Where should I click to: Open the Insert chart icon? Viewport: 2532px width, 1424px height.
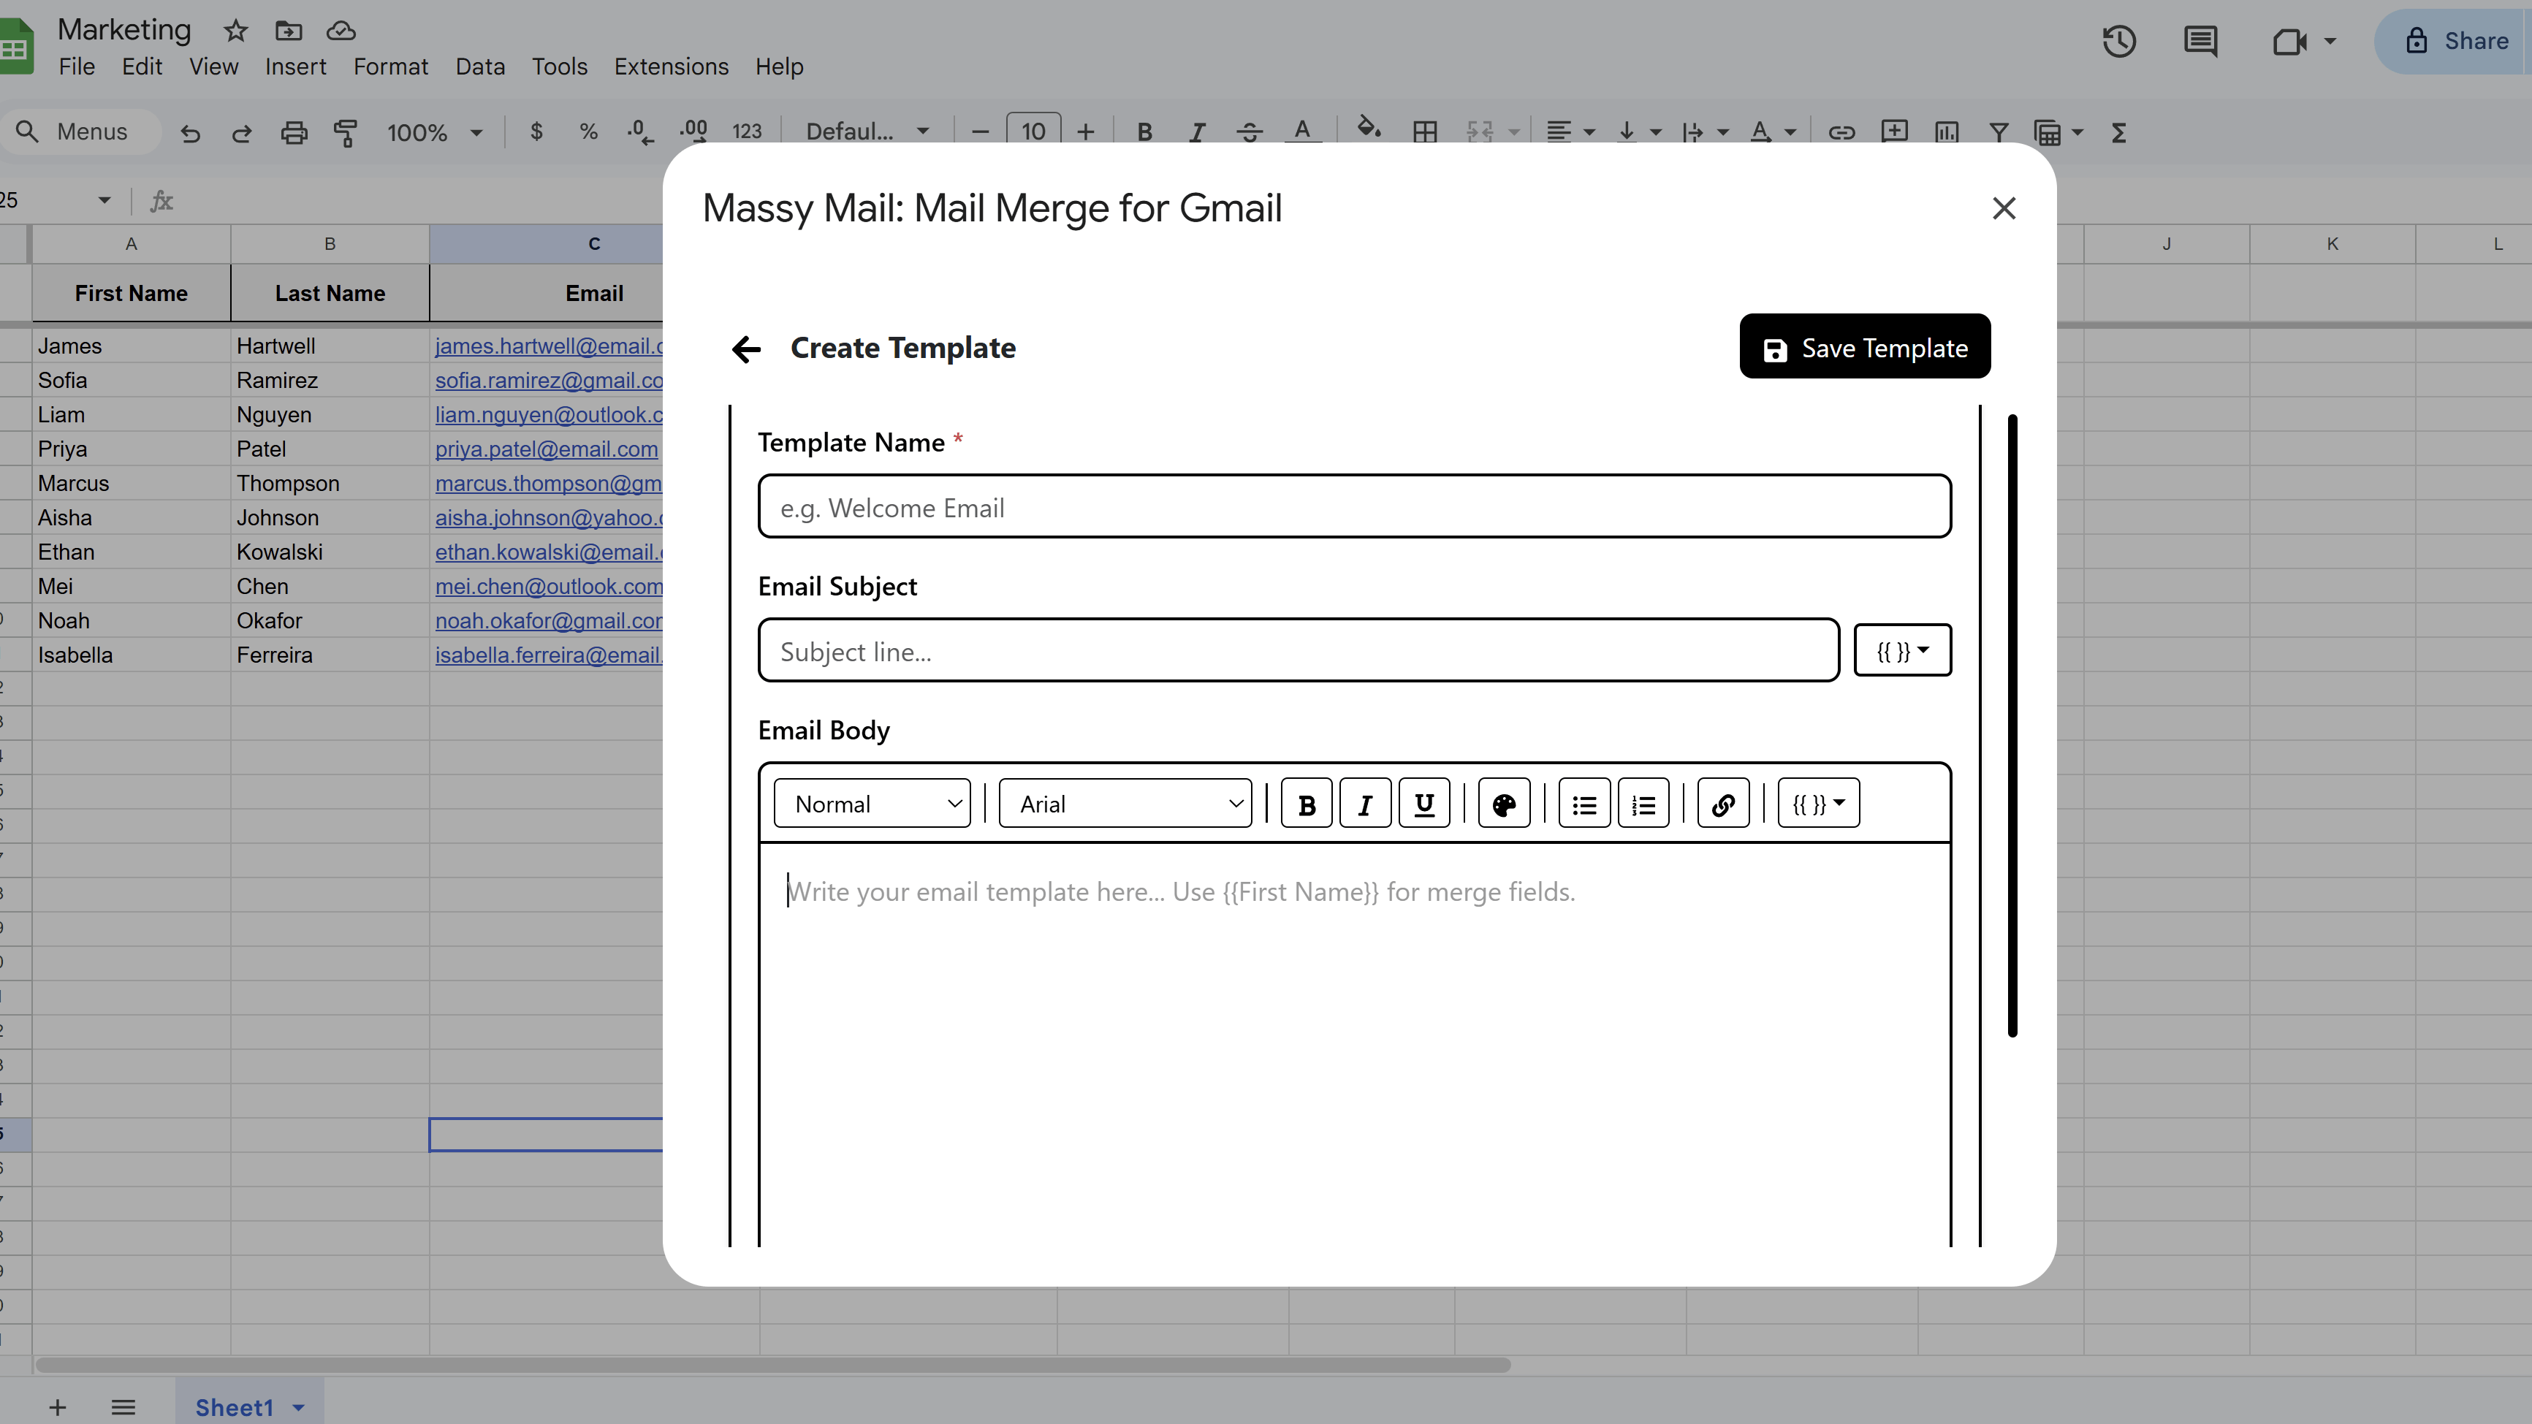point(1946,132)
